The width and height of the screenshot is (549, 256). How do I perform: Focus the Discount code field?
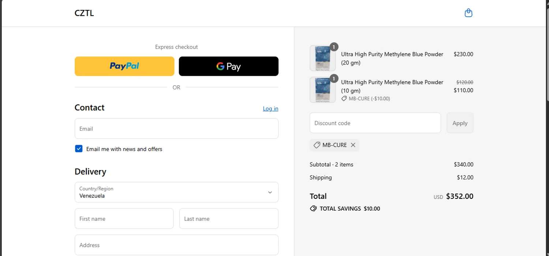click(375, 123)
